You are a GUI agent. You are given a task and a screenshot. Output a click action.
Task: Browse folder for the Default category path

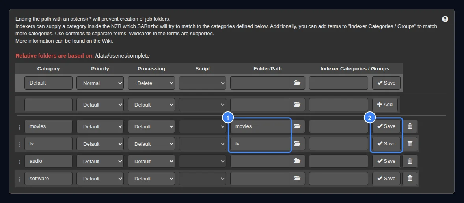(x=297, y=83)
